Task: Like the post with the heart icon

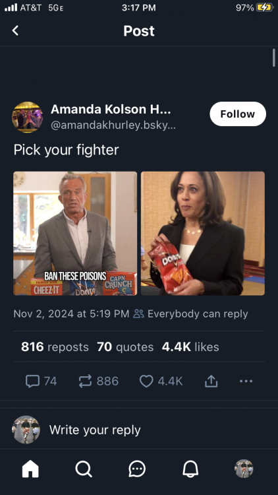Action: [x=161, y=381]
